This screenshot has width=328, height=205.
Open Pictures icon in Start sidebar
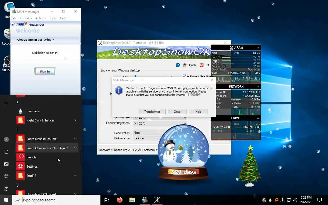point(6,164)
